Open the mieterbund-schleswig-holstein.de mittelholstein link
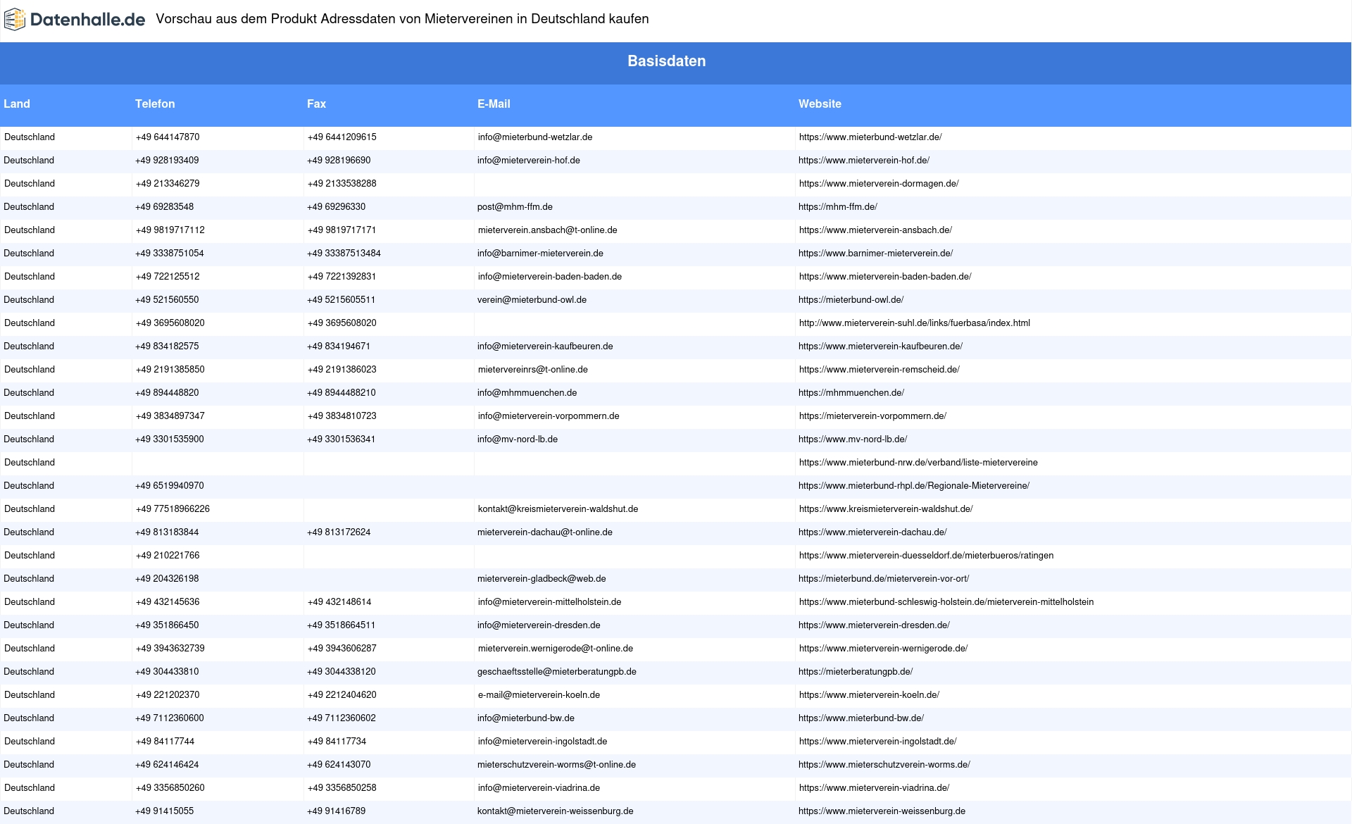The width and height of the screenshot is (1352, 824). pos(946,602)
